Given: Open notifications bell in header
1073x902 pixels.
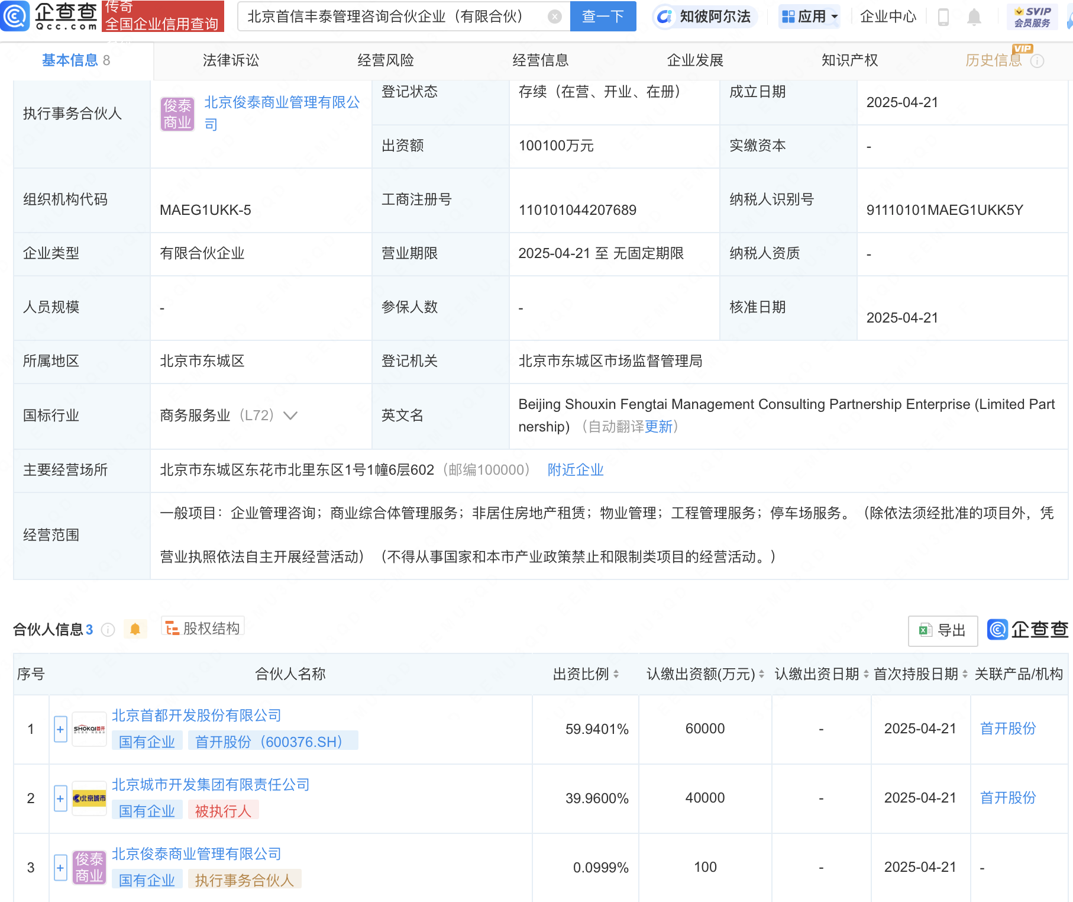Looking at the screenshot, I should tap(974, 17).
